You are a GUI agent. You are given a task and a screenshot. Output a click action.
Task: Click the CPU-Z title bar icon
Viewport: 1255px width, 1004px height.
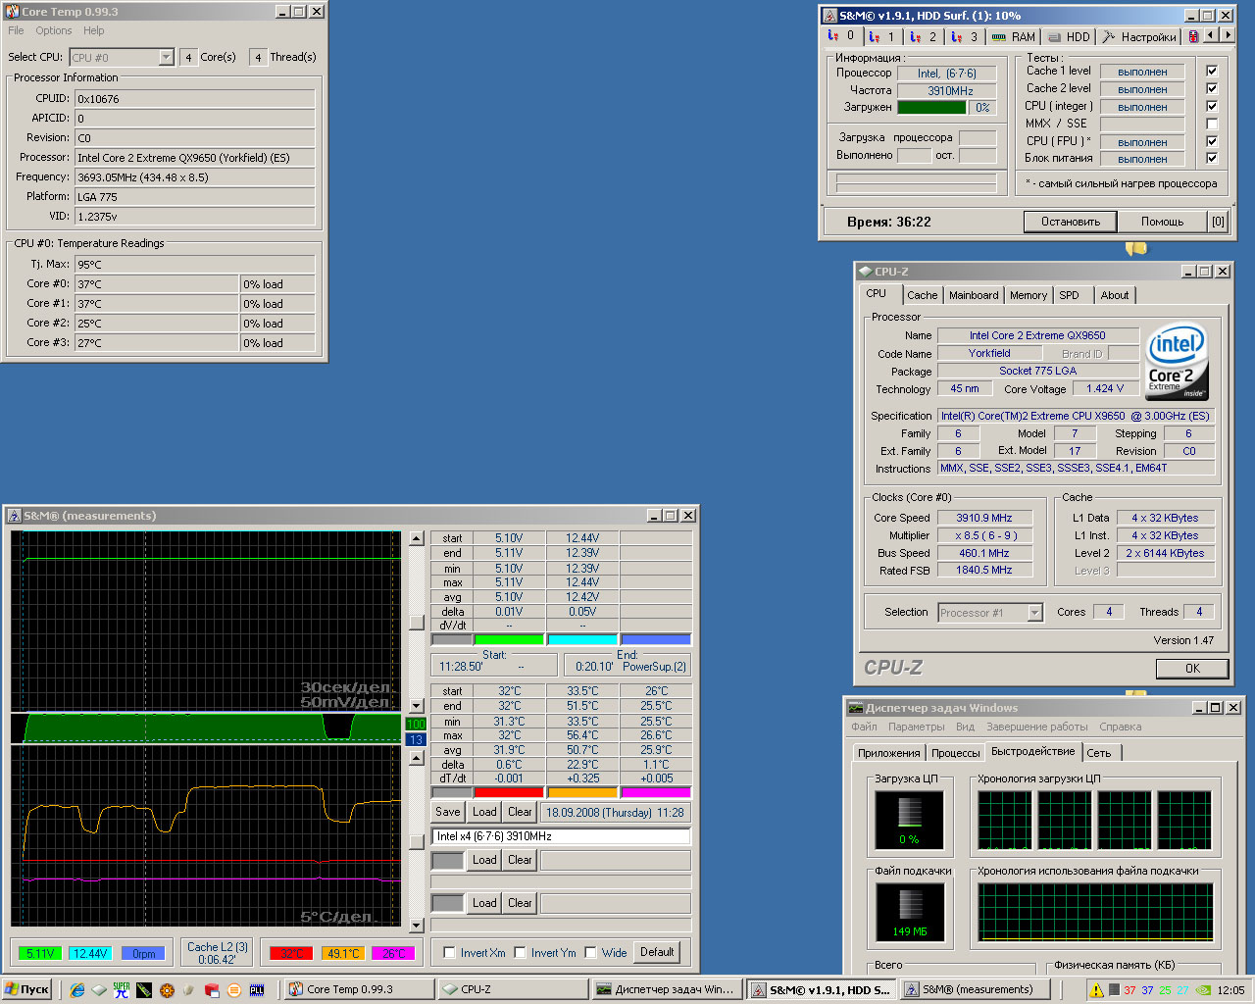pyautogui.click(x=865, y=272)
